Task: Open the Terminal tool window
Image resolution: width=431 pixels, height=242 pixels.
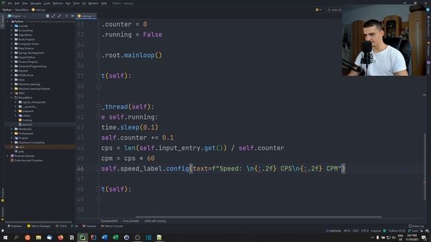Action: point(90,226)
